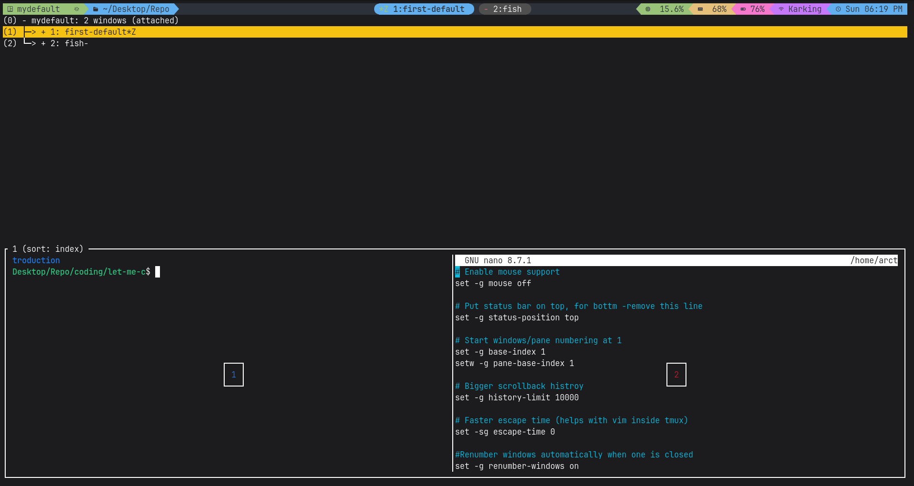Click the Karking network name
Viewport: 914px width, 486px height.
click(x=805, y=9)
